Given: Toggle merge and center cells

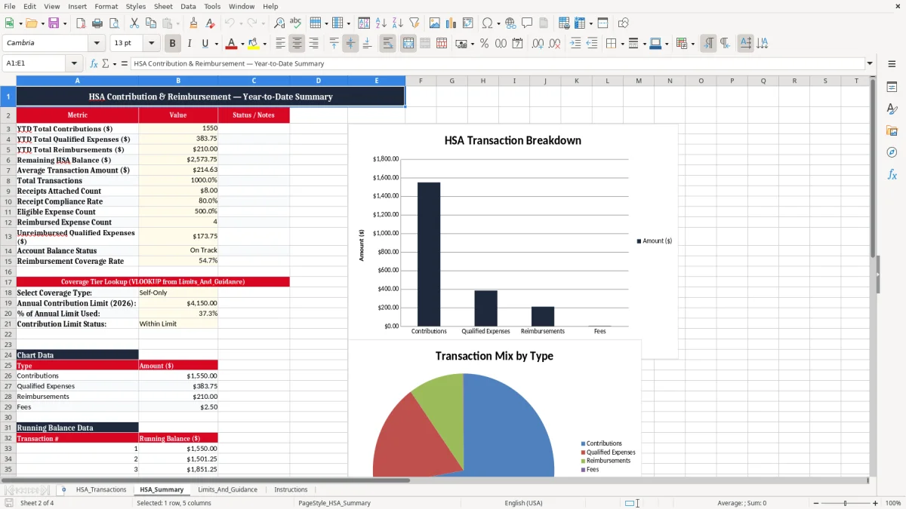Looking at the screenshot, I should pyautogui.click(x=408, y=44).
